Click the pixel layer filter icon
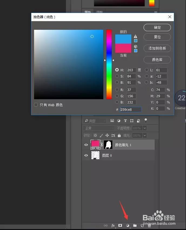This screenshot has width=186, height=230. pos(112,121)
